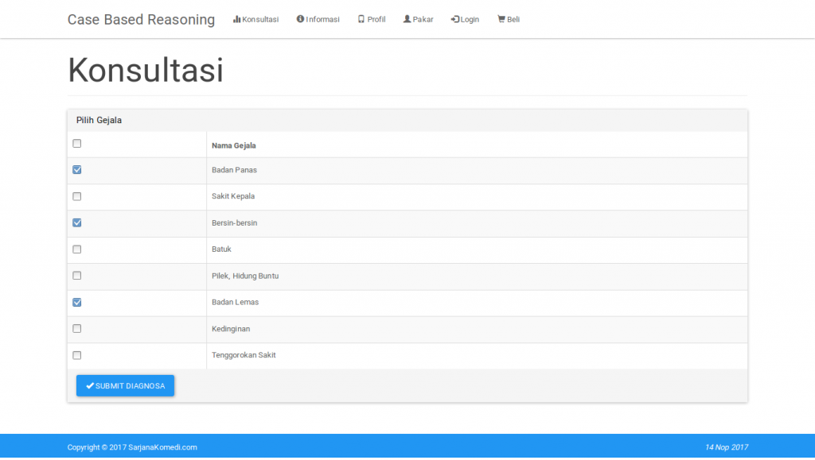Open the Beli menu item
815x460 pixels.
tap(509, 19)
